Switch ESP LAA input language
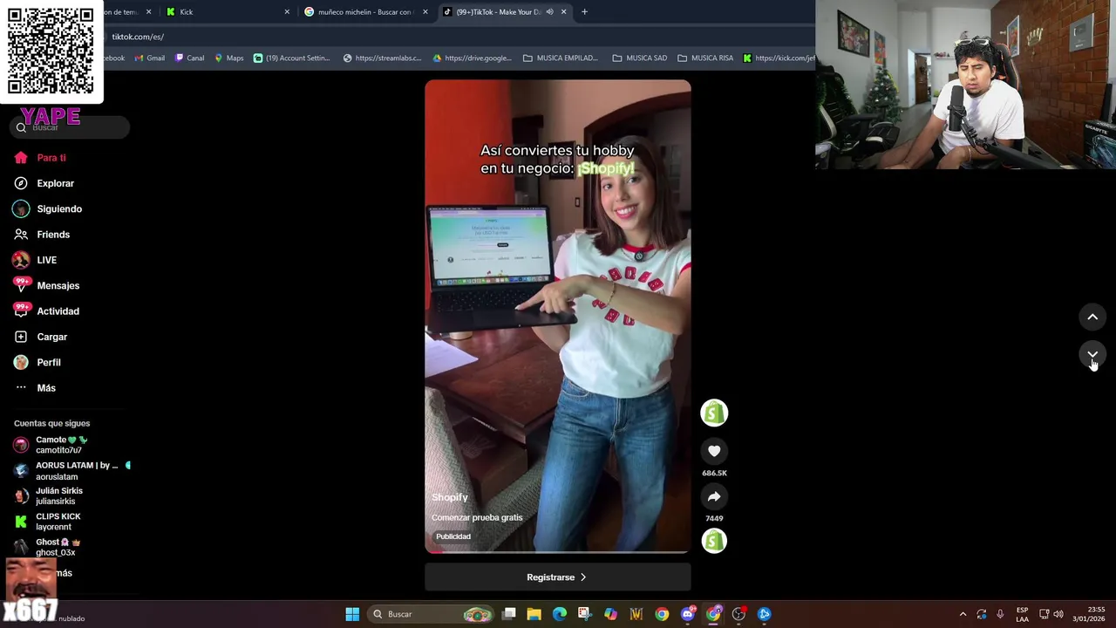Image resolution: width=1116 pixels, height=628 pixels. (x=1022, y=614)
